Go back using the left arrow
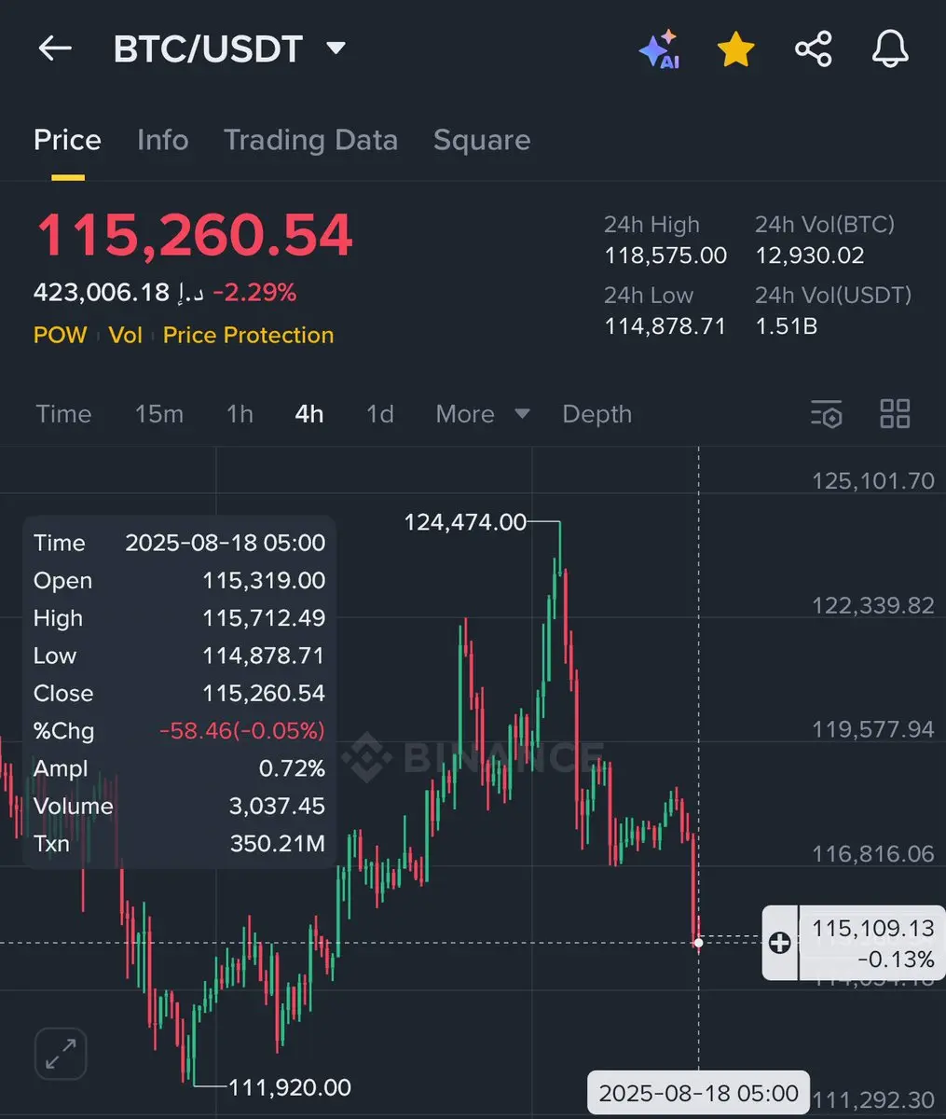The width and height of the screenshot is (946, 1119). [55, 48]
